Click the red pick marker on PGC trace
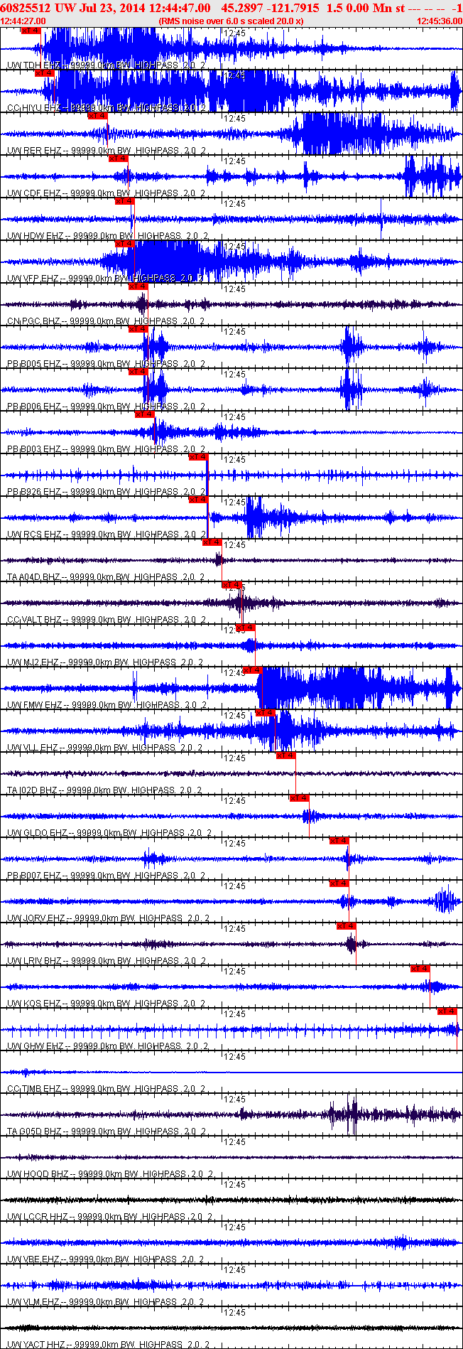The image size is (463, 1349). (x=138, y=286)
